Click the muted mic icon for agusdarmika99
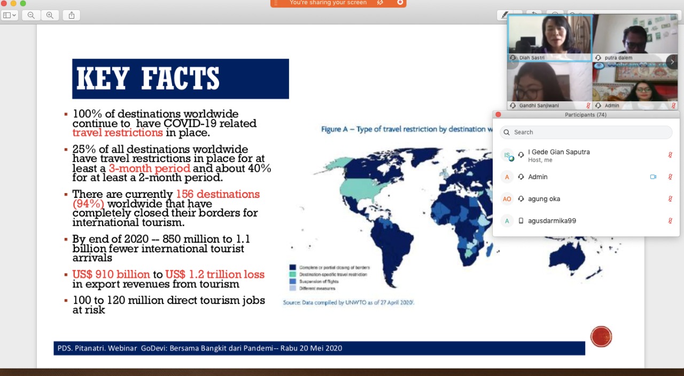 click(x=670, y=221)
